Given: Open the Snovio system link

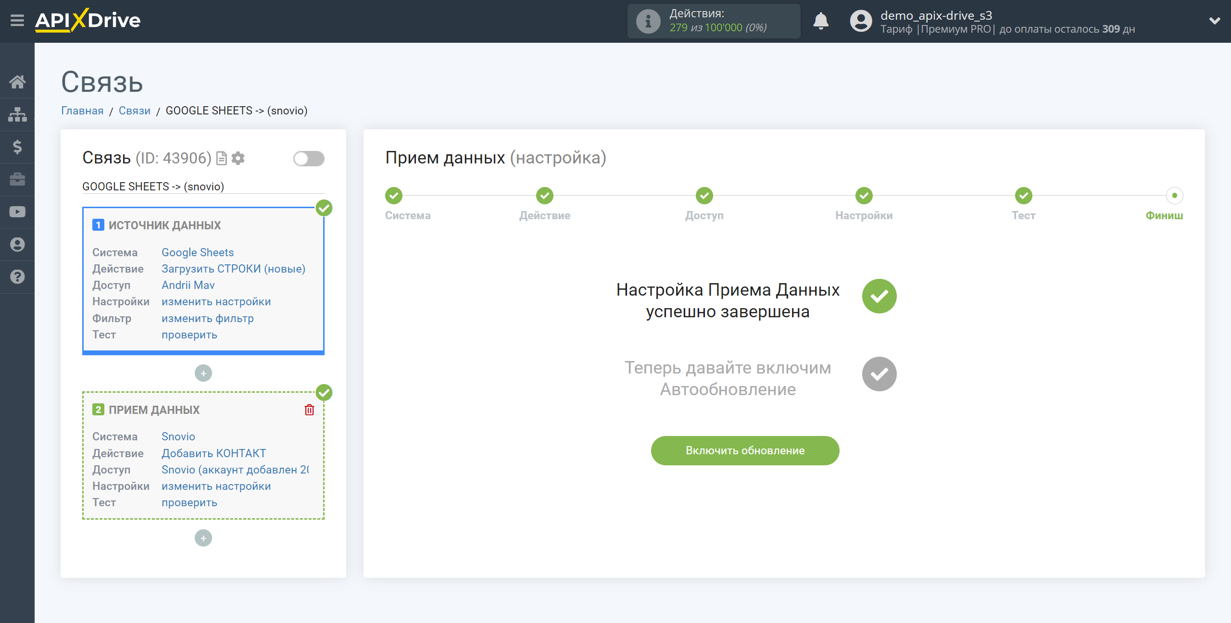Looking at the screenshot, I should [x=178, y=436].
